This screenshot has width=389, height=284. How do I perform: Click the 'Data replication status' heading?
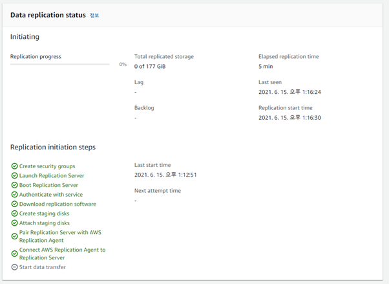point(48,15)
